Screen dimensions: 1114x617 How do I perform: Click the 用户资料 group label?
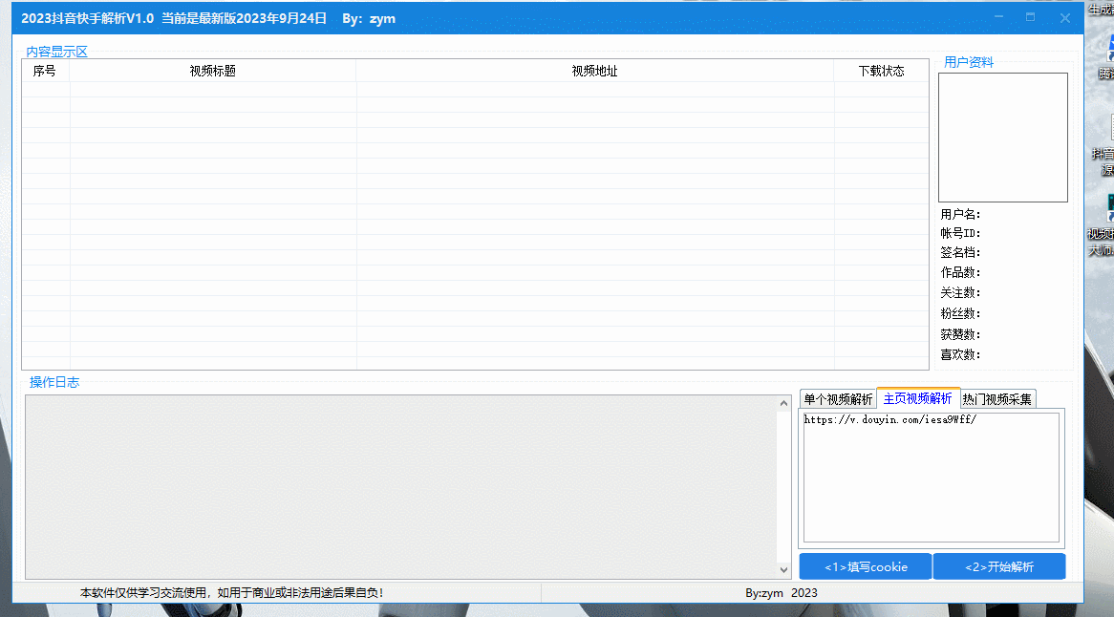[x=969, y=62]
